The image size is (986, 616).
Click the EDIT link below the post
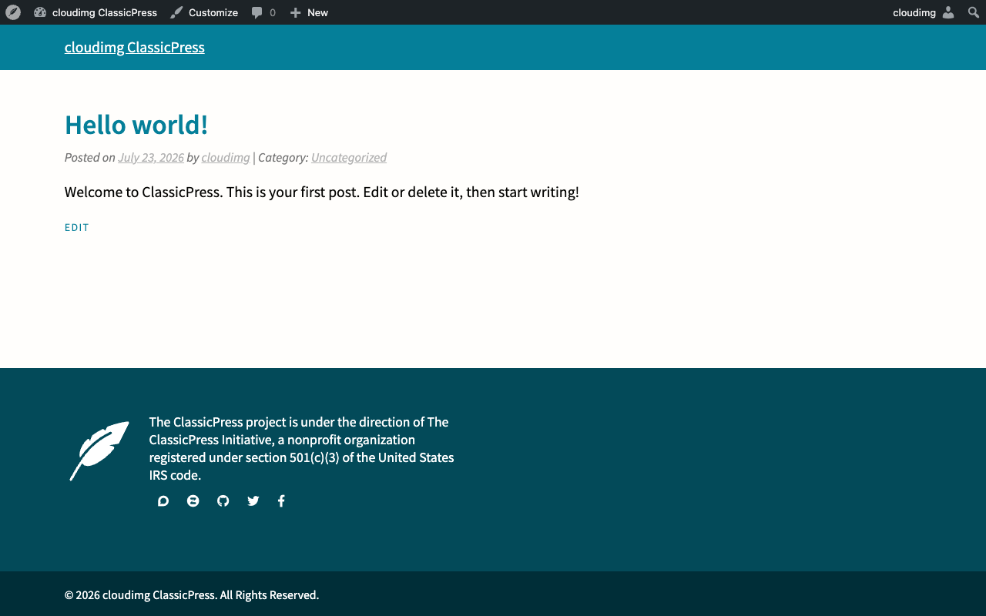coord(77,227)
